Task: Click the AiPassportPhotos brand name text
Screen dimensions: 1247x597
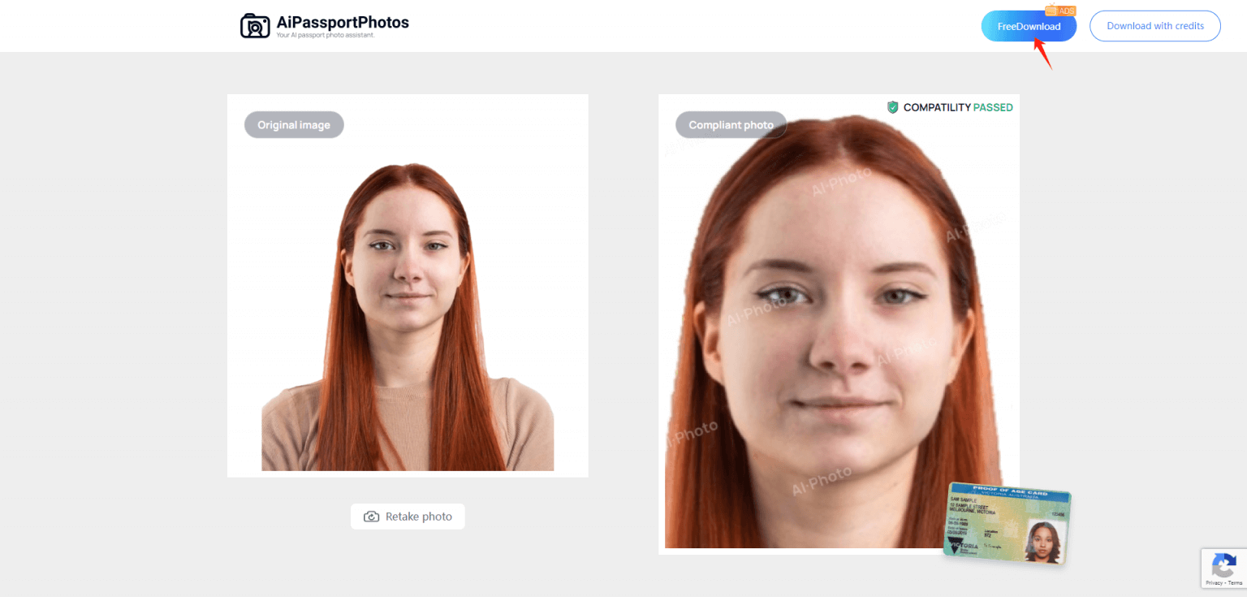Action: pyautogui.click(x=343, y=22)
